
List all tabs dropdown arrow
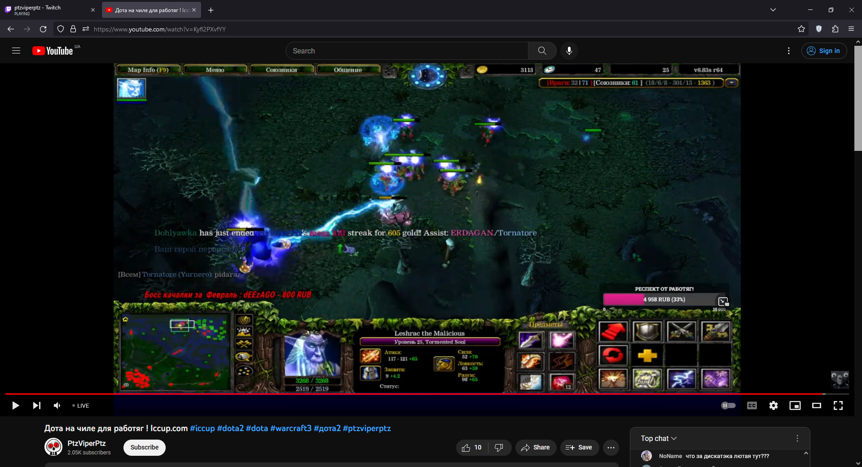pos(773,10)
